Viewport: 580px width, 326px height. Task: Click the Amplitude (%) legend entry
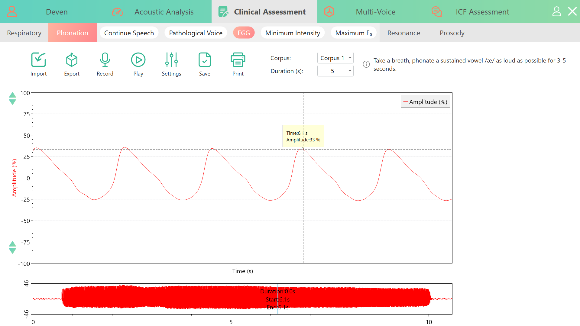click(425, 102)
